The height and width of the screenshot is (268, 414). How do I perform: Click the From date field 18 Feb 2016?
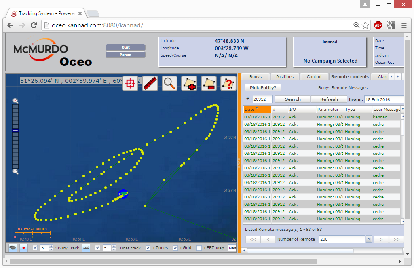point(384,99)
